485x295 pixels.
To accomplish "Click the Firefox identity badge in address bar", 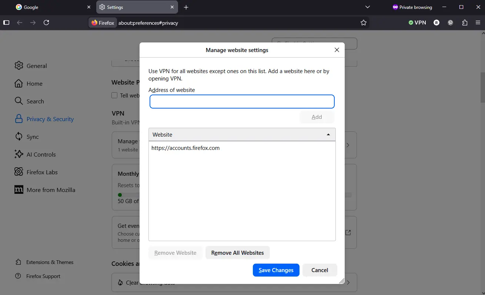I will tap(103, 23).
